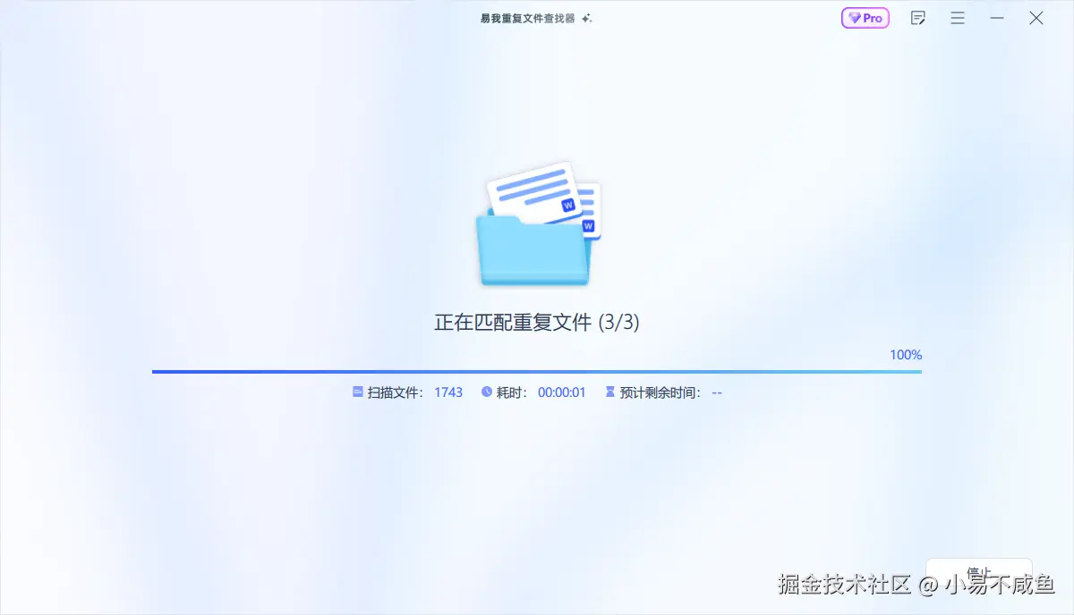This screenshot has width=1074, height=615.
Task: Click the elapsed time 00:00:01
Action: (x=562, y=392)
